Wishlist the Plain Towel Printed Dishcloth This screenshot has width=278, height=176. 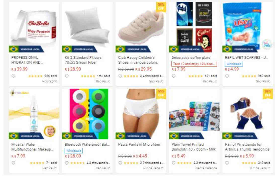[174, 163]
